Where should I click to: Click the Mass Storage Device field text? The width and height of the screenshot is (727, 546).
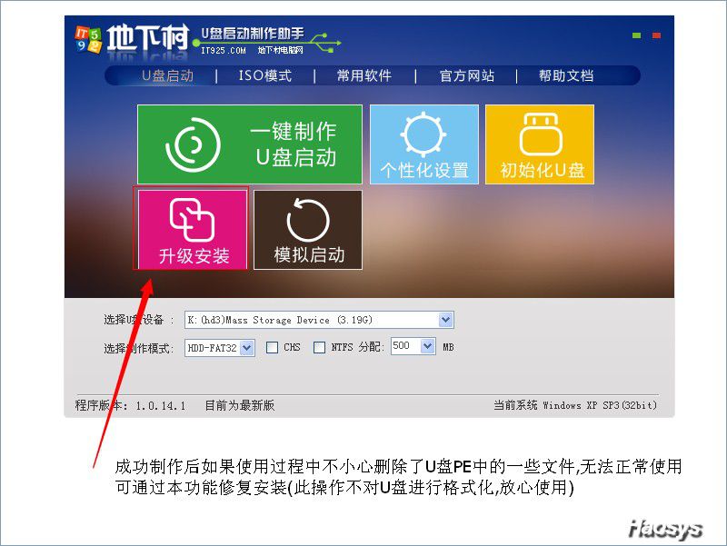280,320
